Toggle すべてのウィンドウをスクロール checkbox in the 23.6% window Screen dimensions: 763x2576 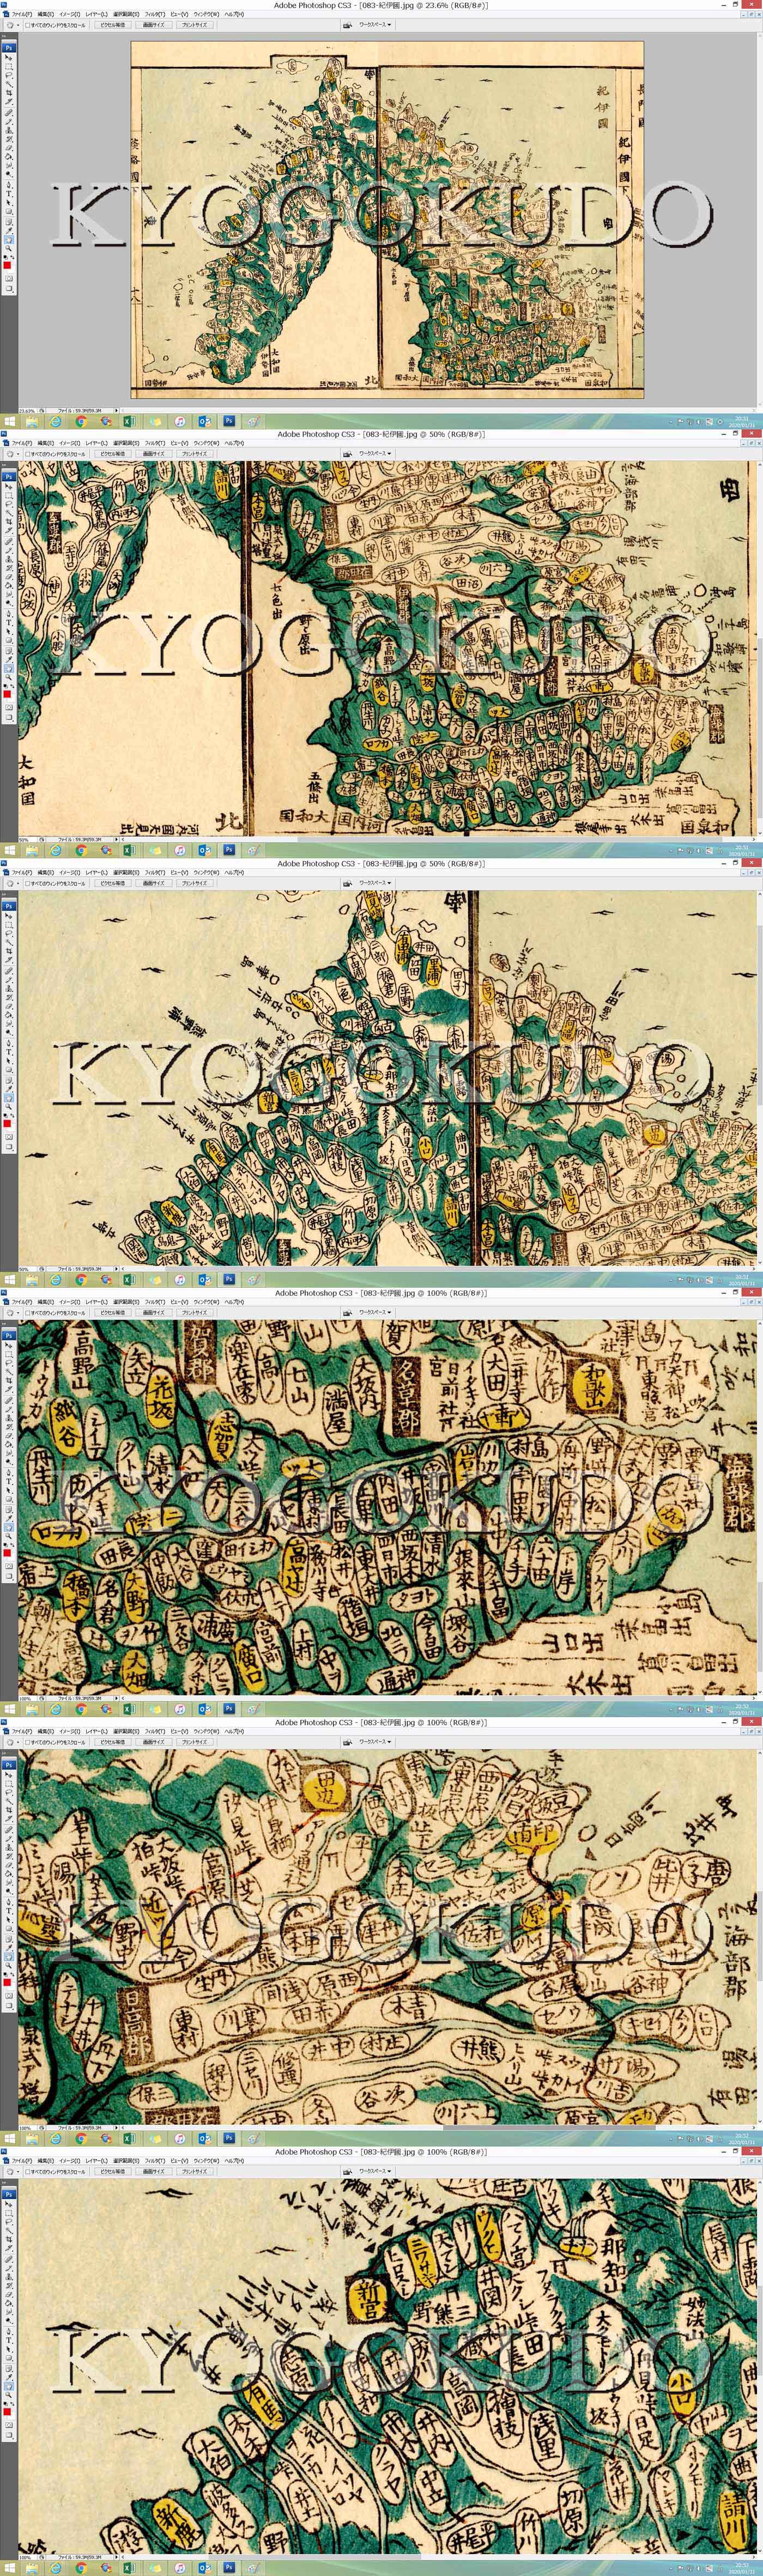(x=28, y=25)
